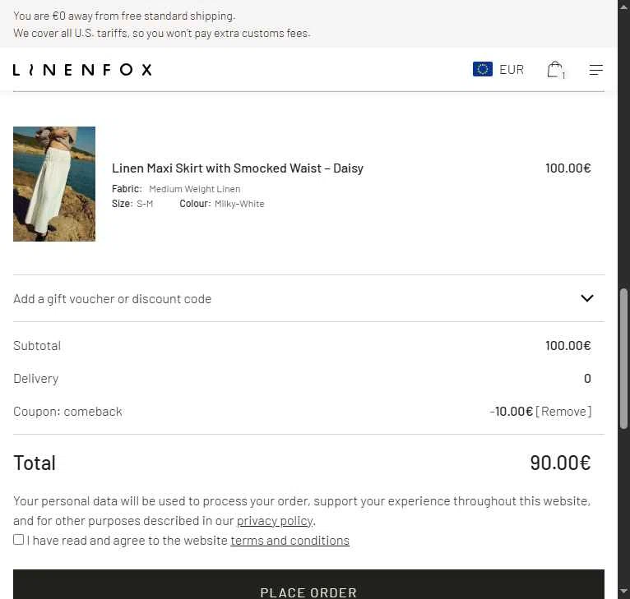Click the Total amount 90.00€
The width and height of the screenshot is (630, 599).
560,463
